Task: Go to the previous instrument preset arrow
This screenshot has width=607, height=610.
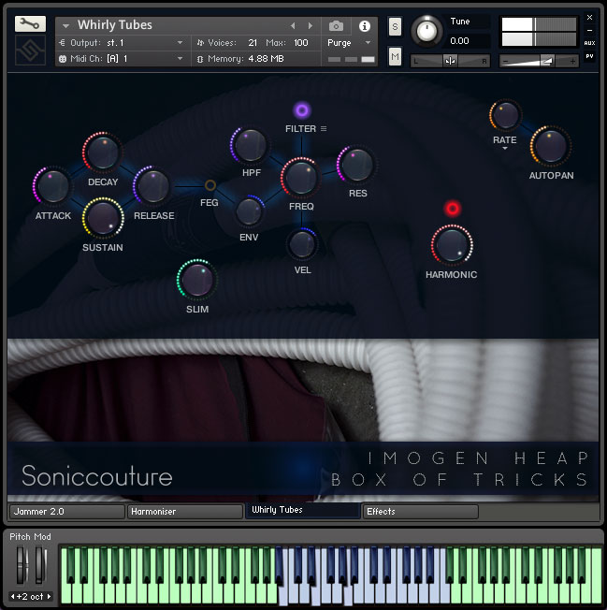Action: click(293, 25)
